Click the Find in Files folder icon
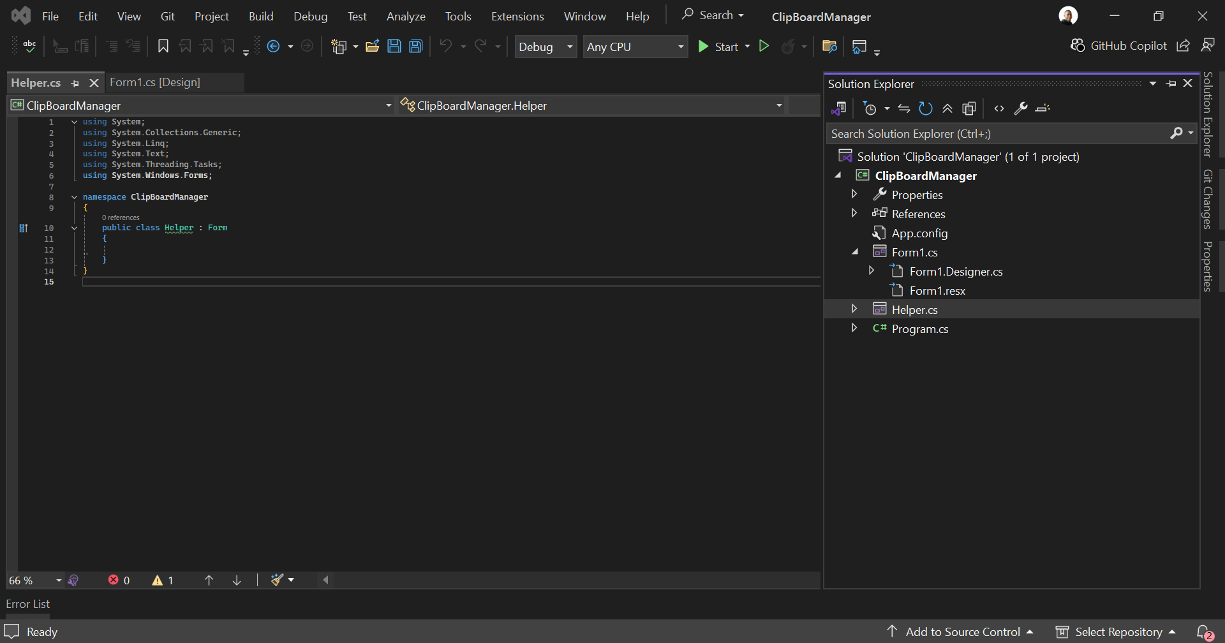This screenshot has height=643, width=1225. point(829,46)
